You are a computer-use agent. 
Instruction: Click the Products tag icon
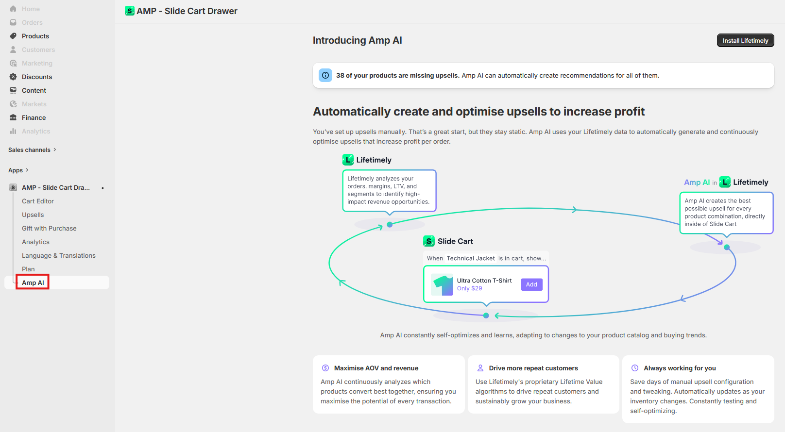(13, 36)
